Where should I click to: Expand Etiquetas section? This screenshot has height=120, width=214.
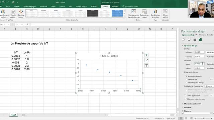click(183, 107)
